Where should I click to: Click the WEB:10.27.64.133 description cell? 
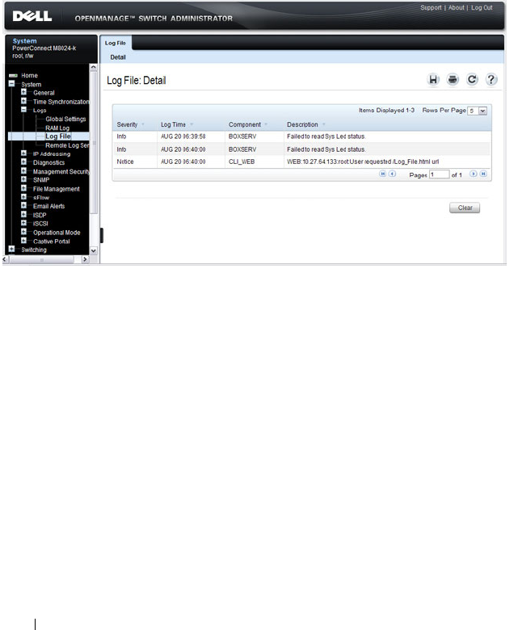click(x=363, y=162)
